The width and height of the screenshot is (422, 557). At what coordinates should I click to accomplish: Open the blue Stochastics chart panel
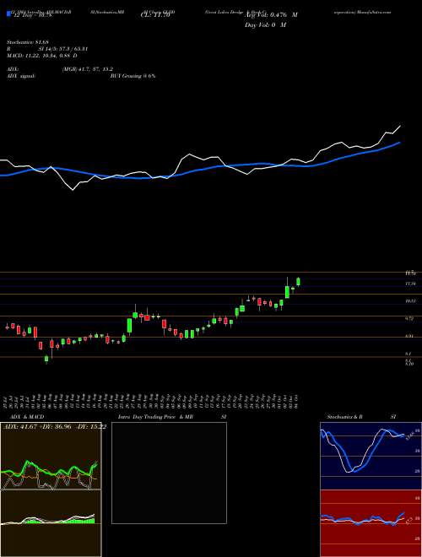click(371, 456)
